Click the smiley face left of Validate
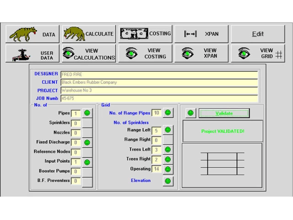Viewport: 293px width, 220px height. (x=191, y=113)
